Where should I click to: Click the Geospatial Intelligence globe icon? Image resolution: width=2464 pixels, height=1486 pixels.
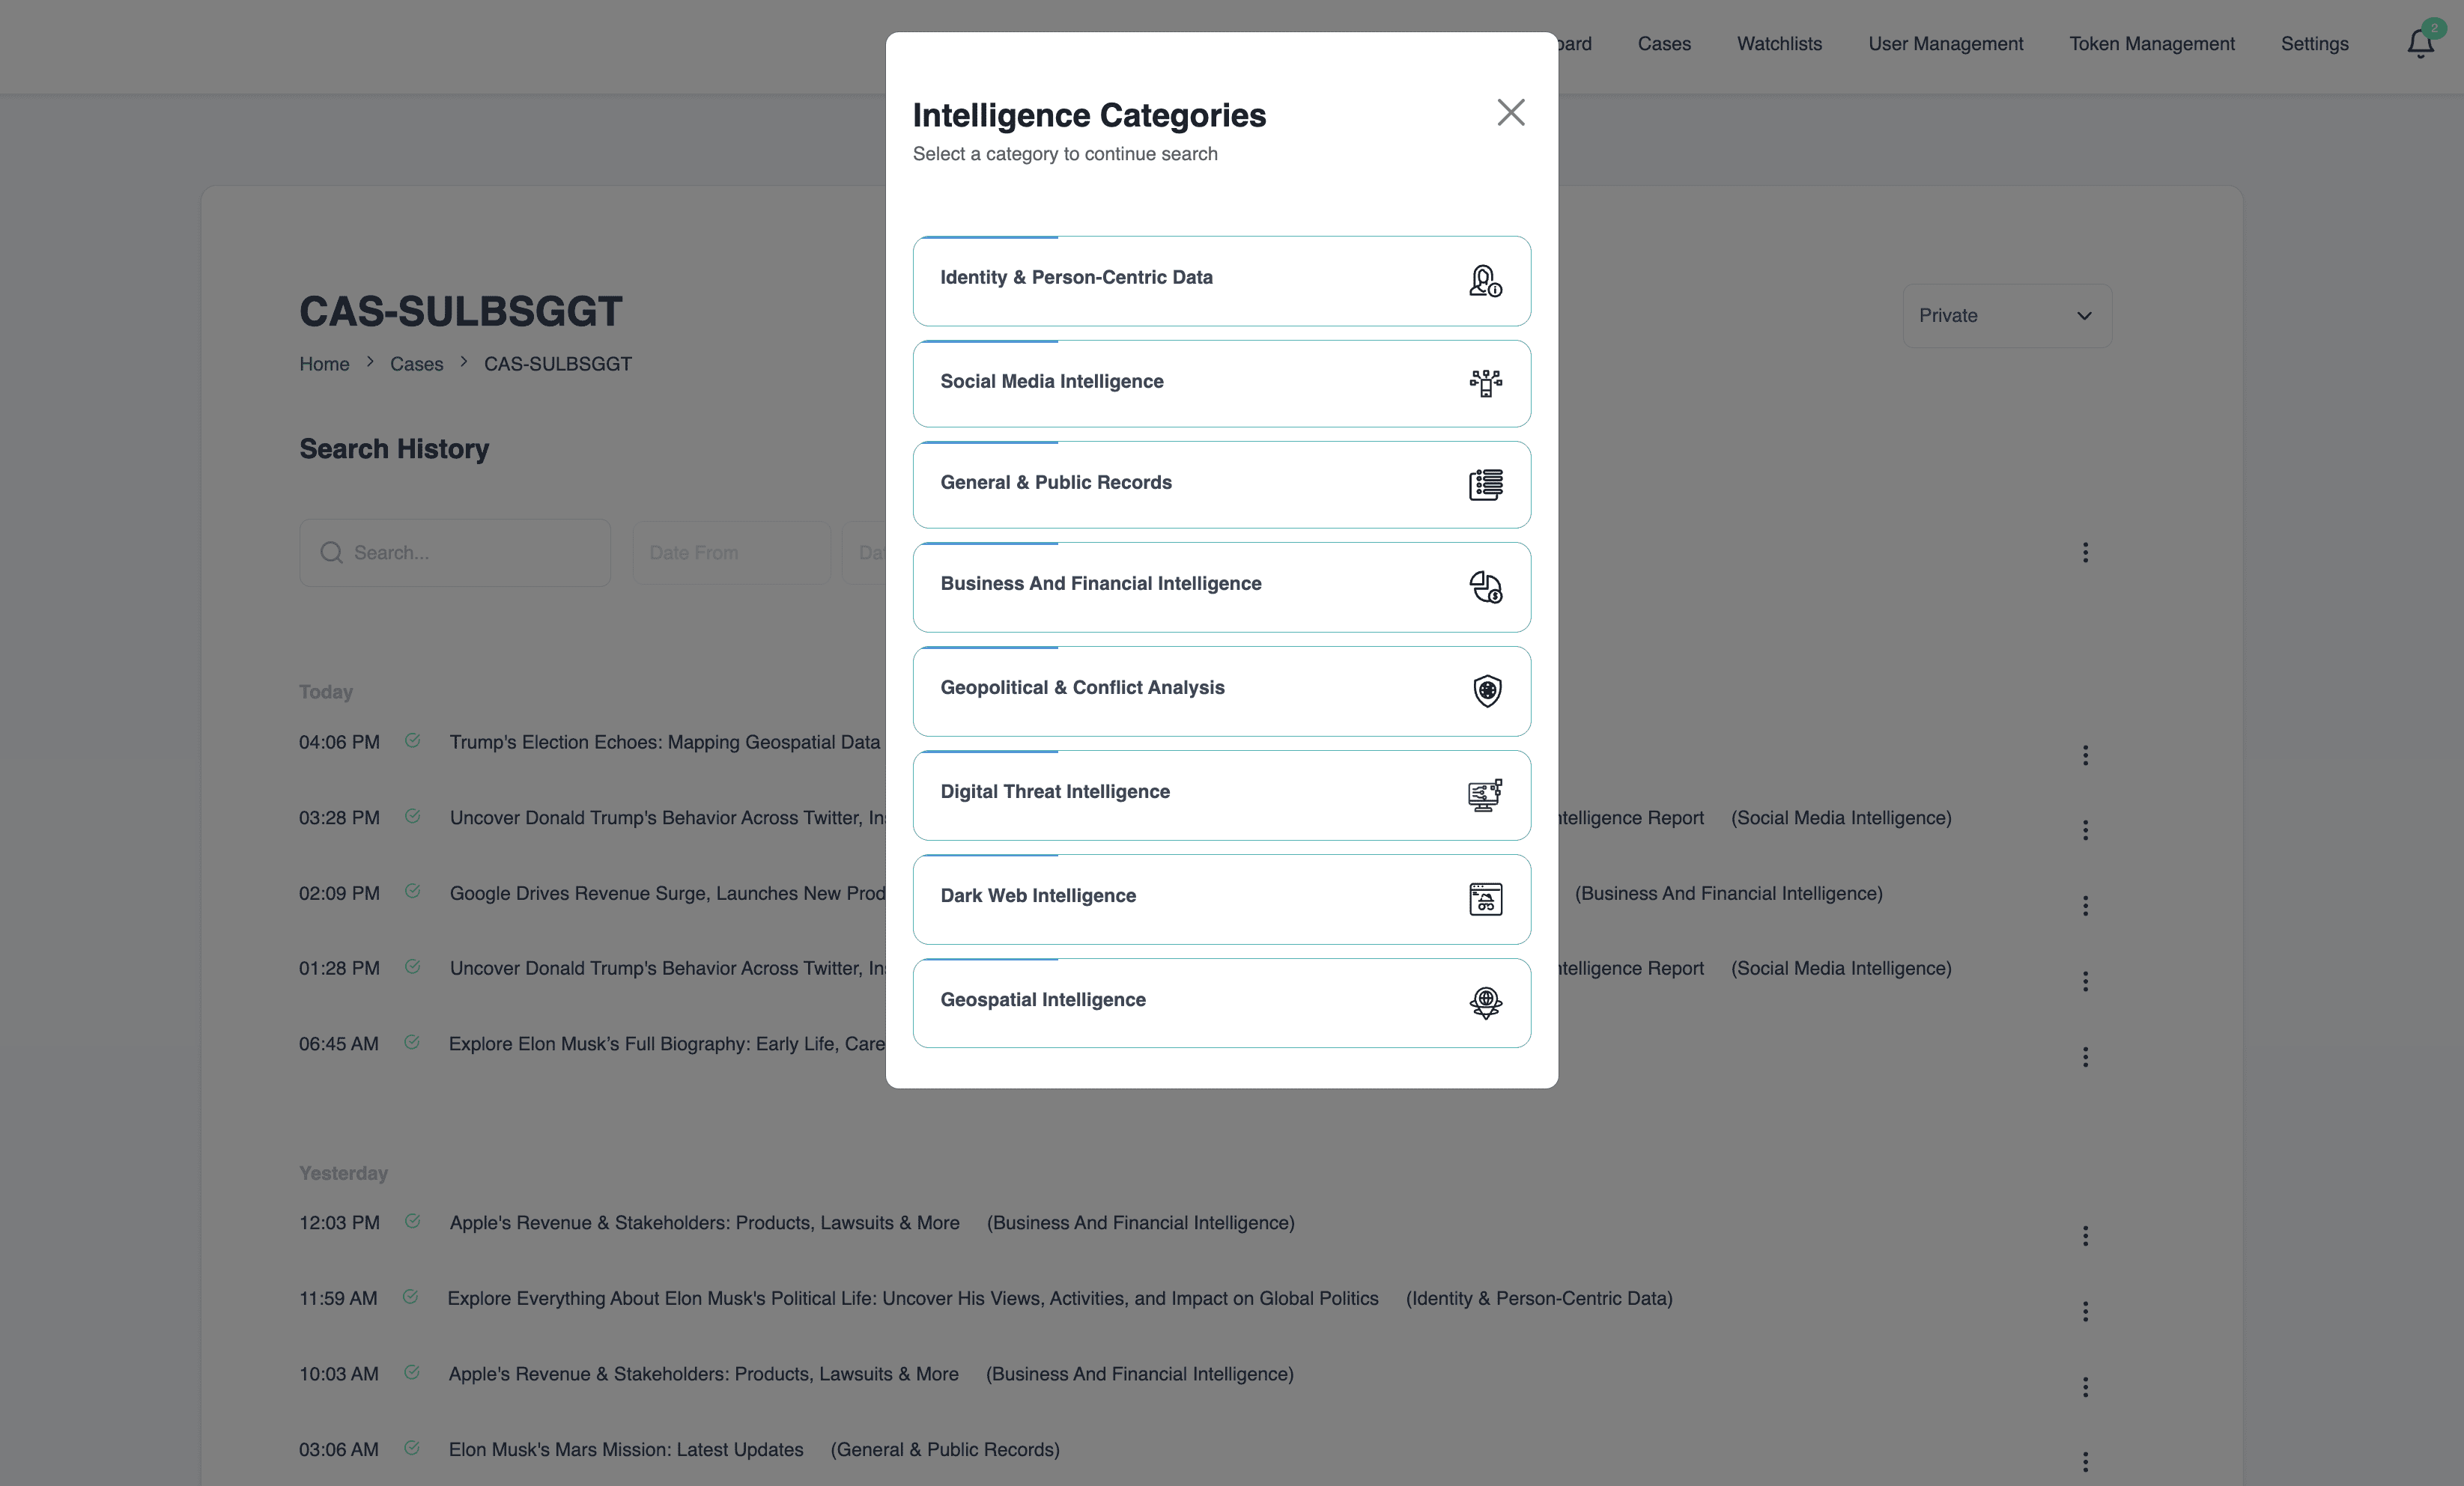coord(1485,1002)
